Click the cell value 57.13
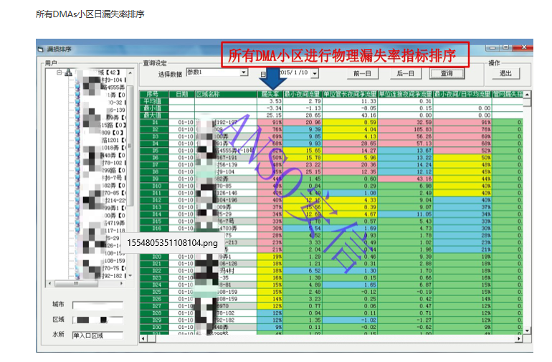Image resolution: width=552 pixels, height=362 pixels. 405,143
